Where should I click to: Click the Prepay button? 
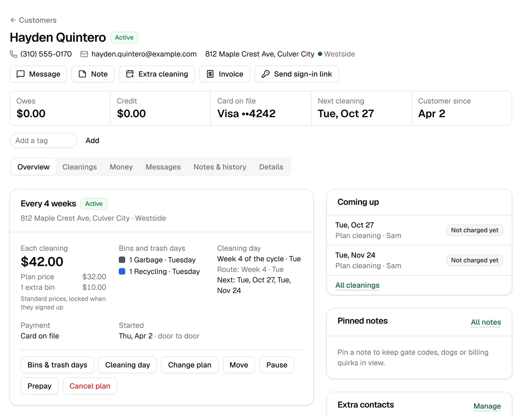(x=39, y=386)
